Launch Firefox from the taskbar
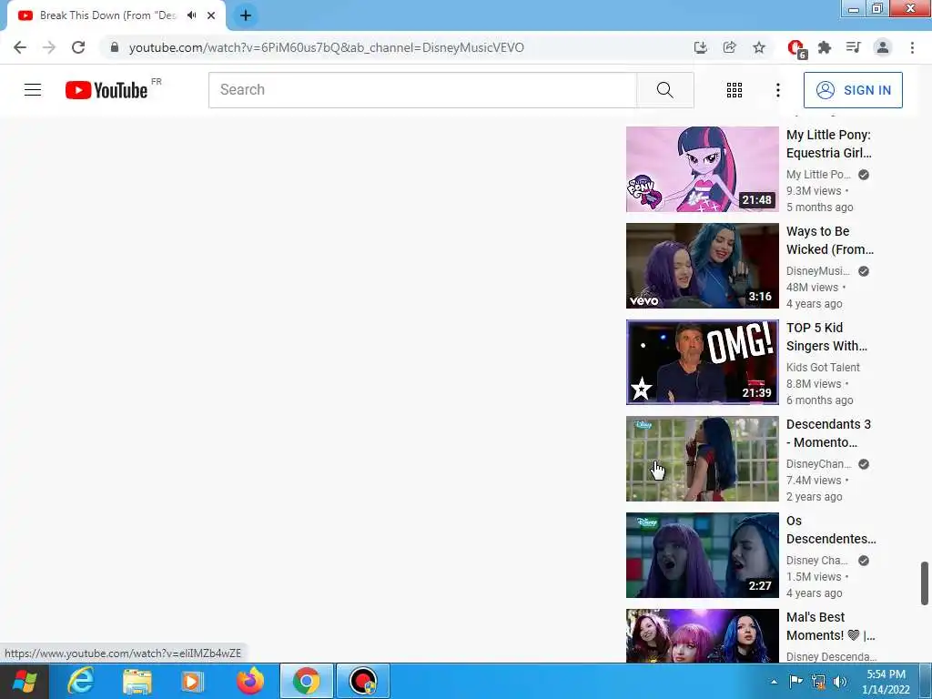The width and height of the screenshot is (932, 699). point(250,681)
